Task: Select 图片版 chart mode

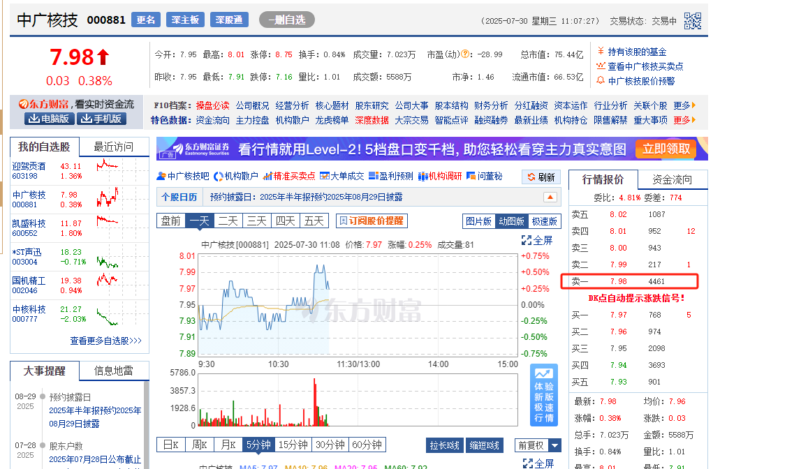Action: [x=478, y=221]
